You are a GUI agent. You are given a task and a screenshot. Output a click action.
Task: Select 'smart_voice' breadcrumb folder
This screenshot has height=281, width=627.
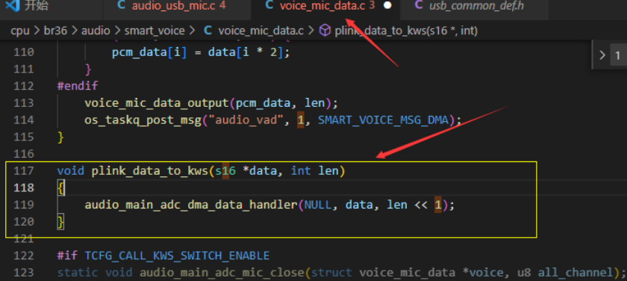coord(155,31)
